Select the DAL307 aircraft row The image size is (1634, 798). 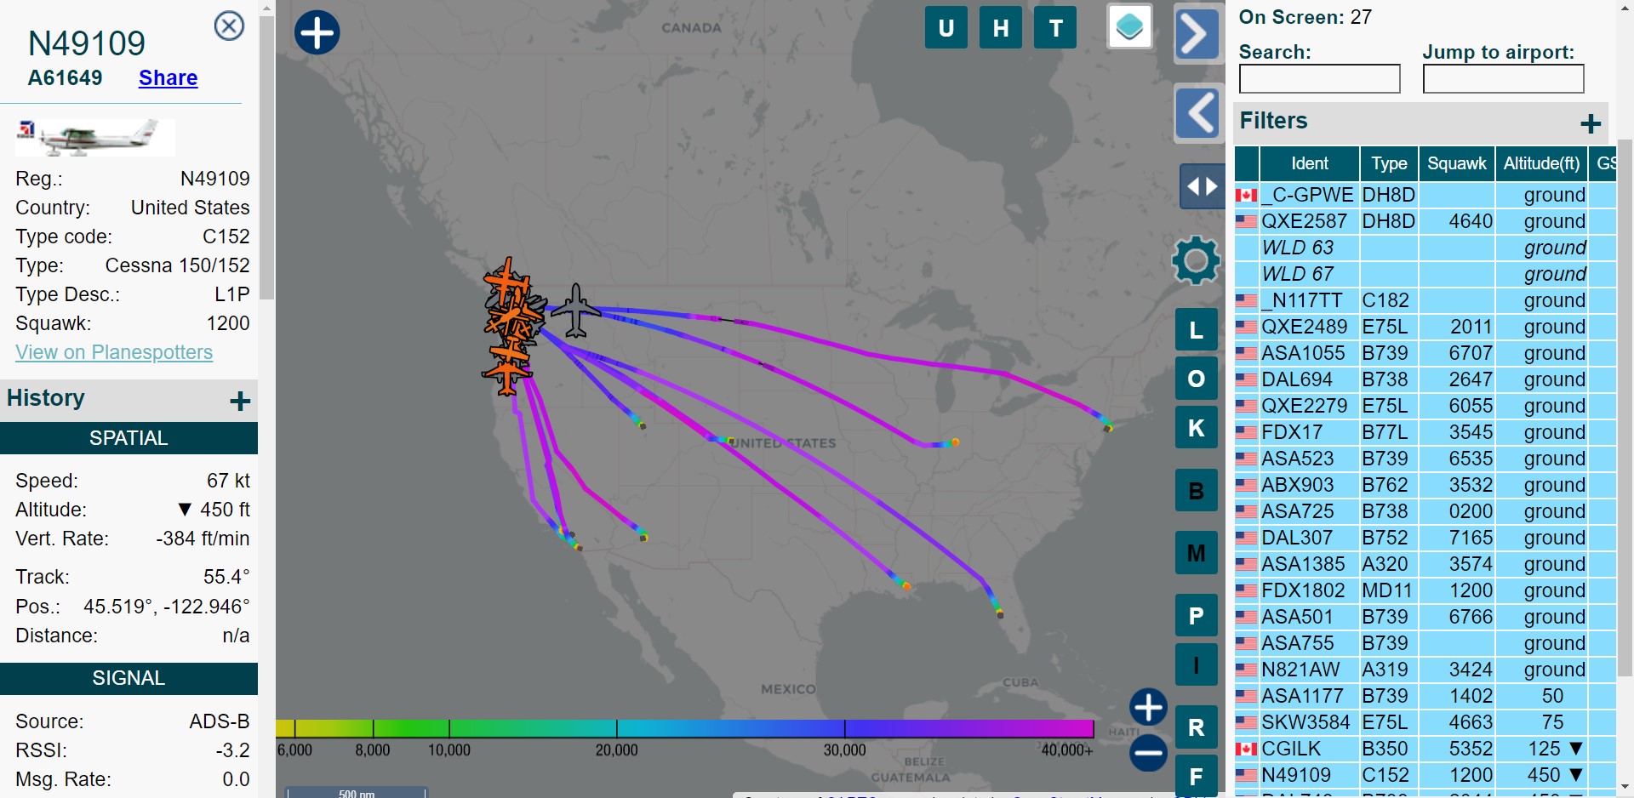coord(1425,538)
